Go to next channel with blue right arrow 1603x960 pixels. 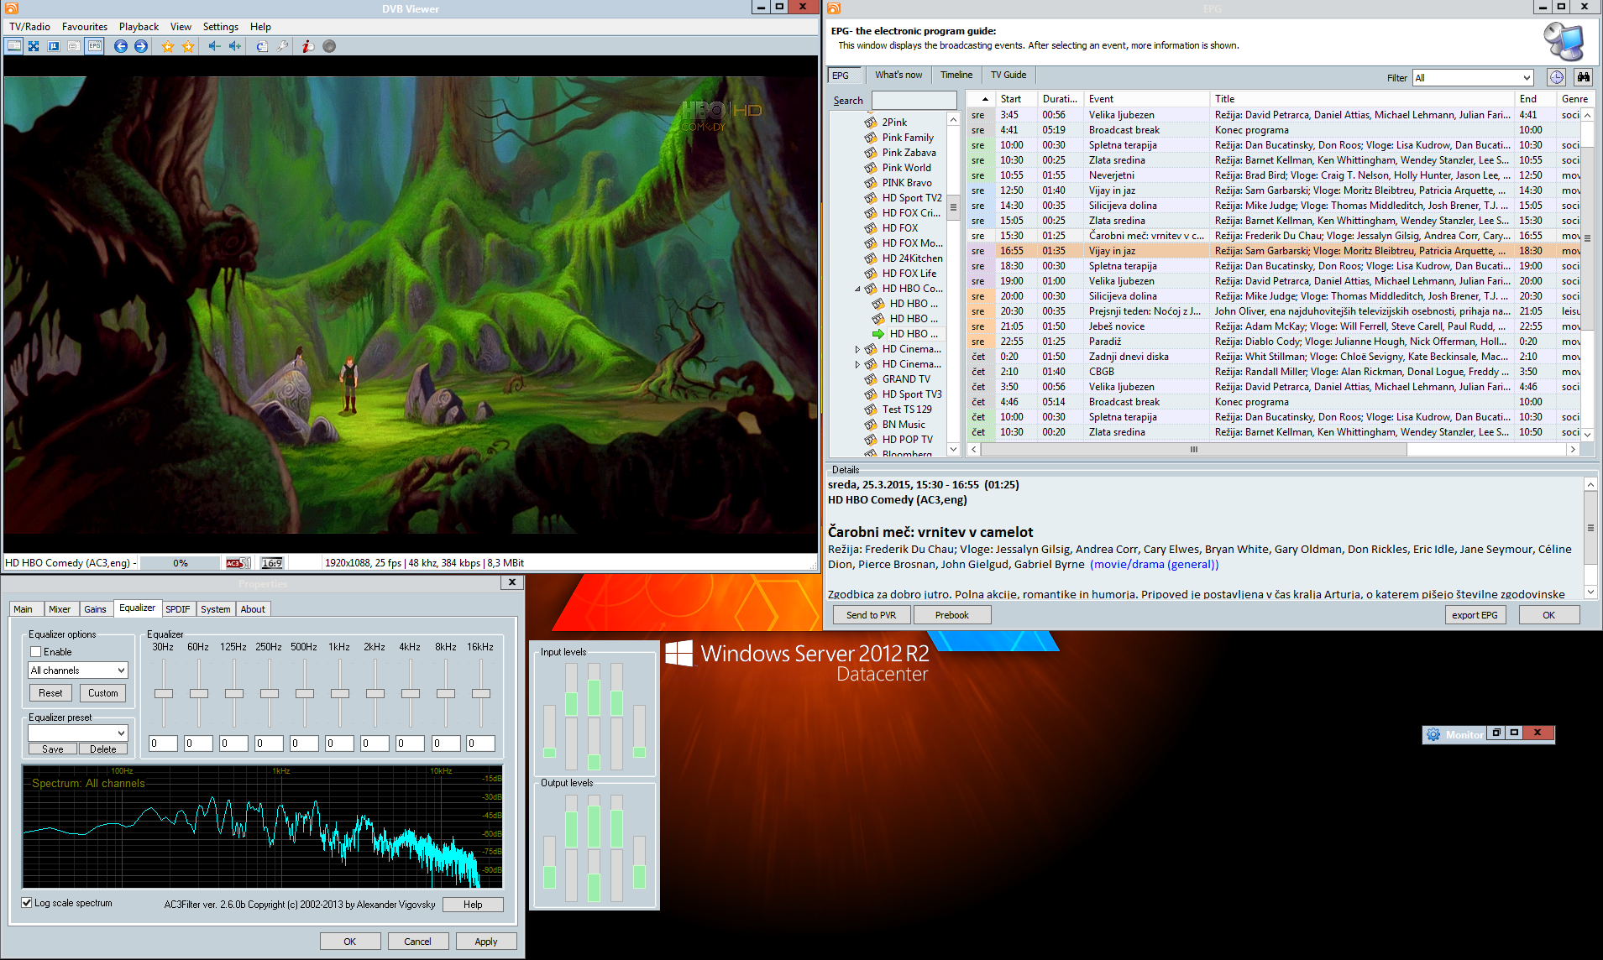coord(141,46)
